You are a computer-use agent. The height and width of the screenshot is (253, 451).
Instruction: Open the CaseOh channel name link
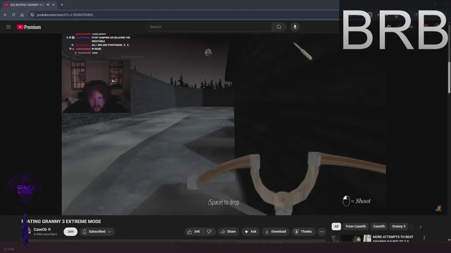40,229
